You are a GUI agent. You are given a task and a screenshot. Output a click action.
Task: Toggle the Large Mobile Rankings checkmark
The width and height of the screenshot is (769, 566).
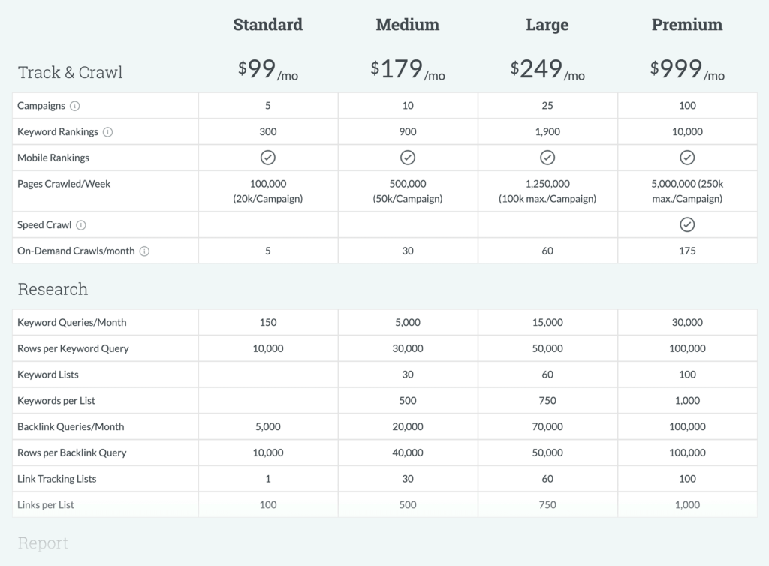[547, 158]
